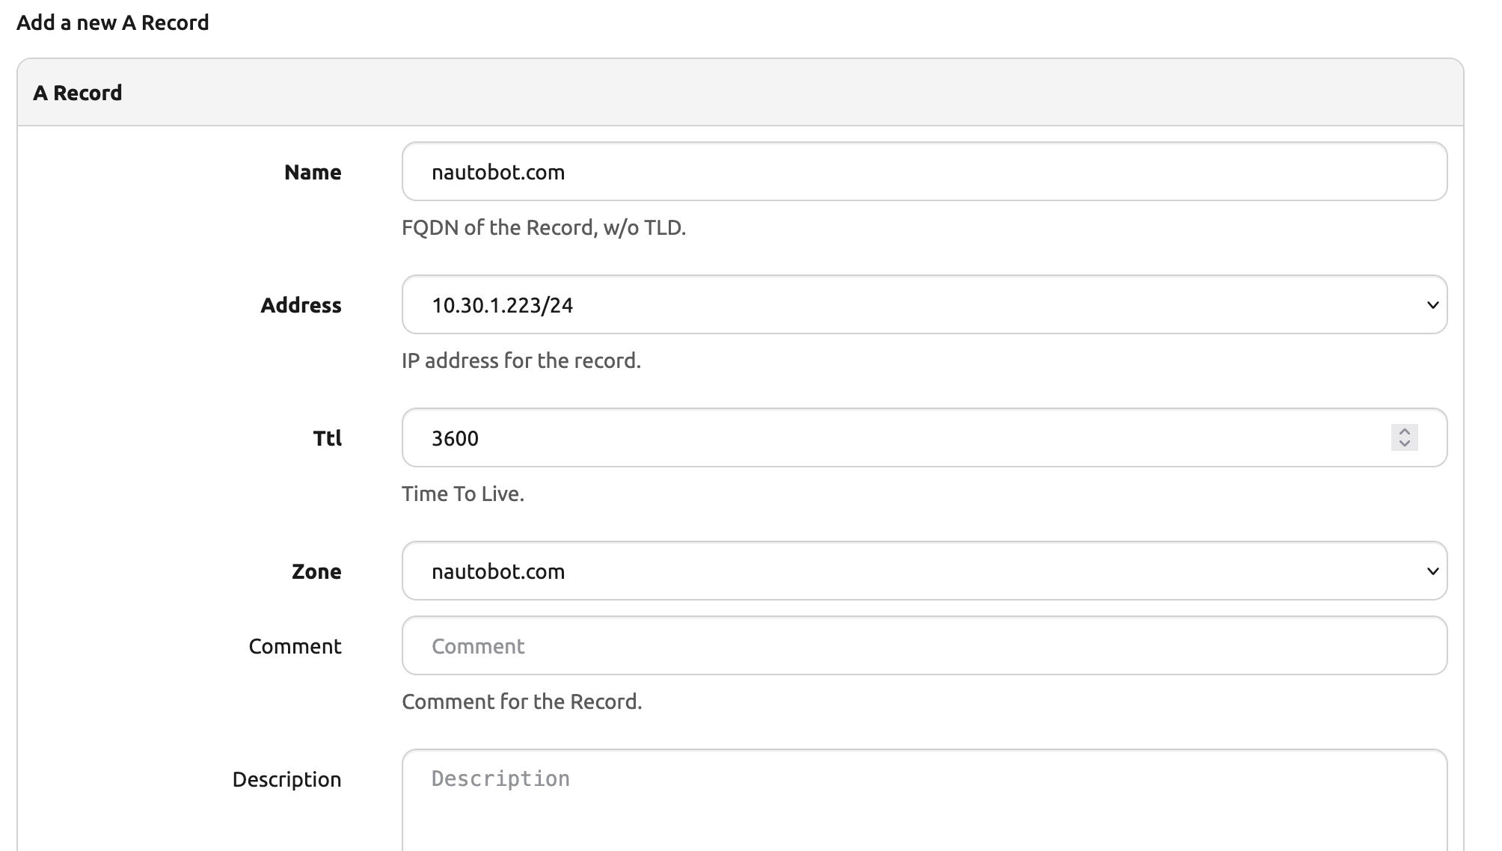Click the chevron arrow of Address select
Screen dimensions: 1502x851
tap(1432, 305)
